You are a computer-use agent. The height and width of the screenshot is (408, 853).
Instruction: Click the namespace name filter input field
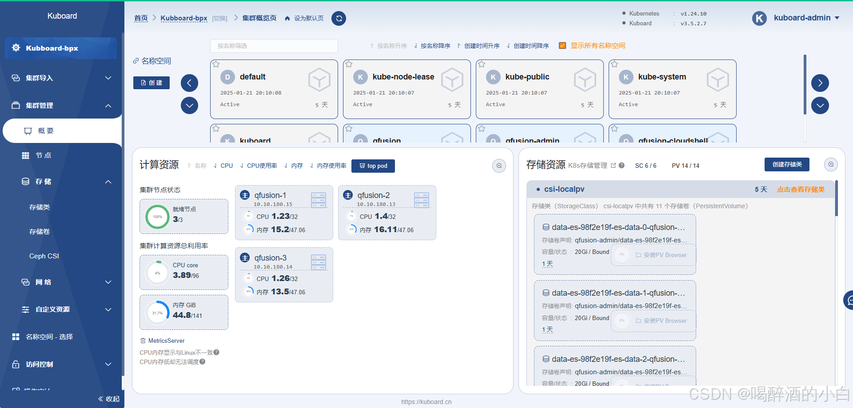click(x=274, y=46)
